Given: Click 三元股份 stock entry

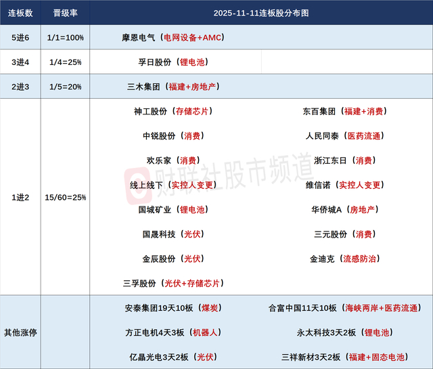Looking at the screenshot, I should 344,234.
